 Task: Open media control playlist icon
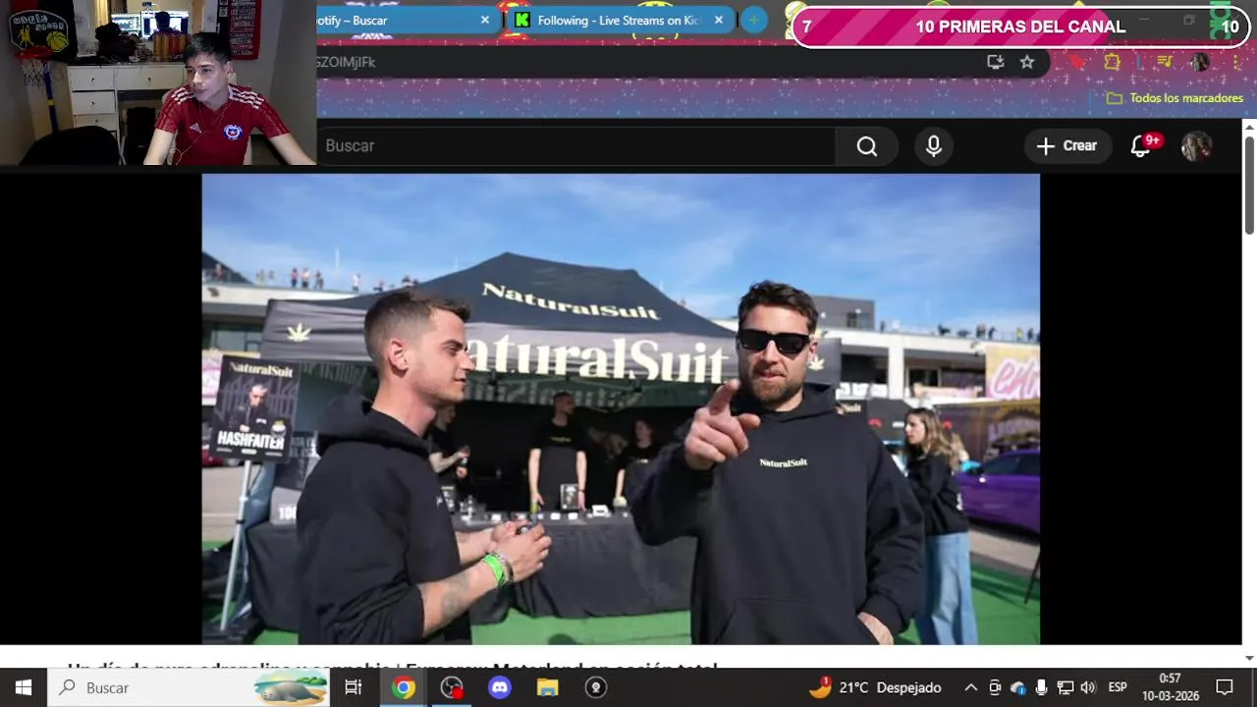1165,62
